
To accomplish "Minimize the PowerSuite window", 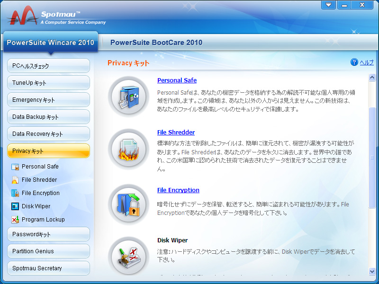I will click(344, 5).
